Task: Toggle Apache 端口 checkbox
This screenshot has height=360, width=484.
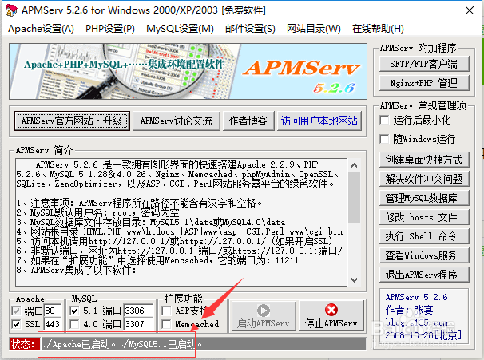Action: [x=16, y=311]
